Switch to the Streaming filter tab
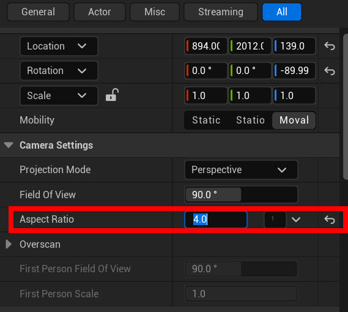Image resolution: width=348 pixels, height=312 pixels. [221, 12]
